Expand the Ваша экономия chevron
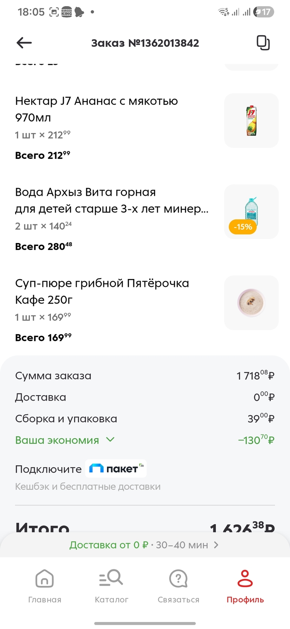 click(110, 440)
